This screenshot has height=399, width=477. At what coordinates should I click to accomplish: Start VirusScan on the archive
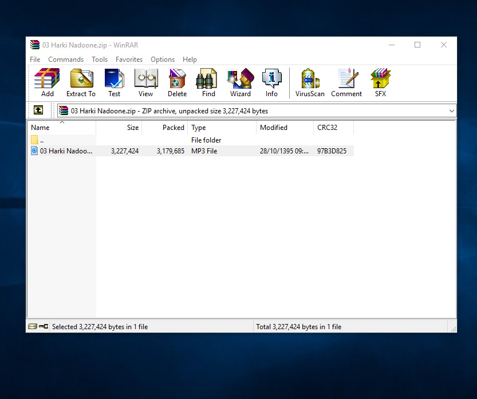point(310,82)
